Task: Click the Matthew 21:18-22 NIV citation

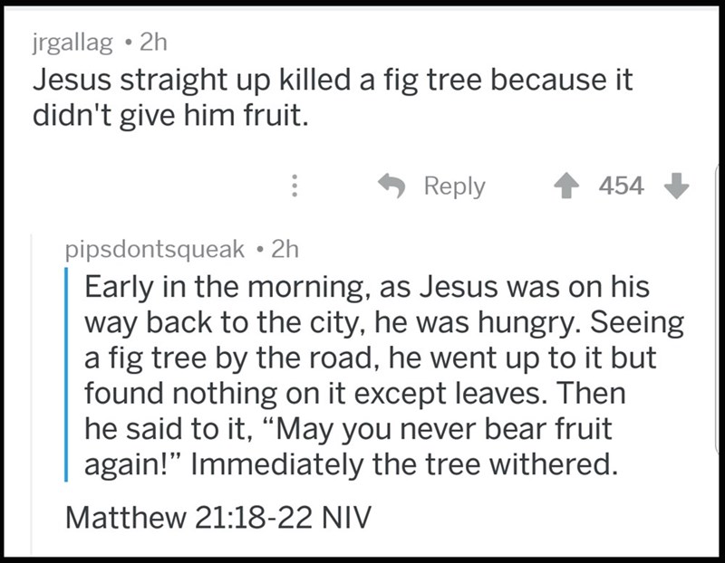Action: (x=217, y=517)
